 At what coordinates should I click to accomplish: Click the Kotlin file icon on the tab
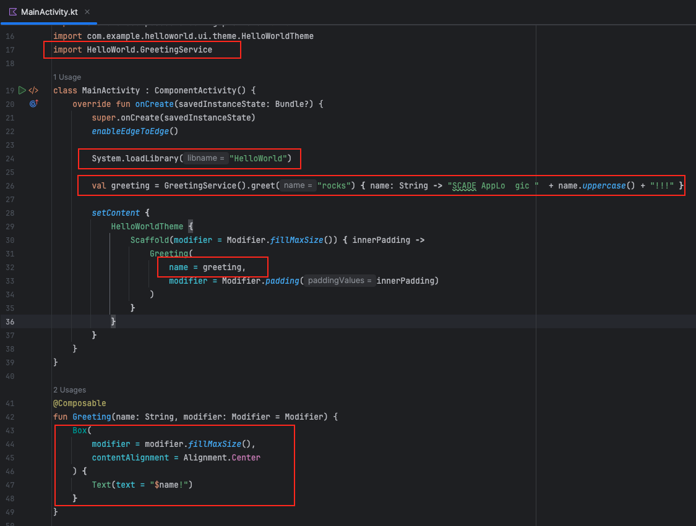[x=13, y=12]
